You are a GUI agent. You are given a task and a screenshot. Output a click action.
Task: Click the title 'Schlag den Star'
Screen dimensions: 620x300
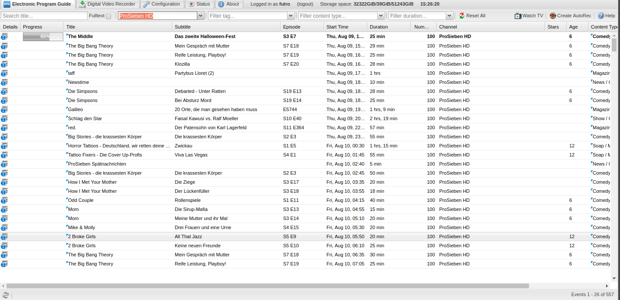click(85, 118)
